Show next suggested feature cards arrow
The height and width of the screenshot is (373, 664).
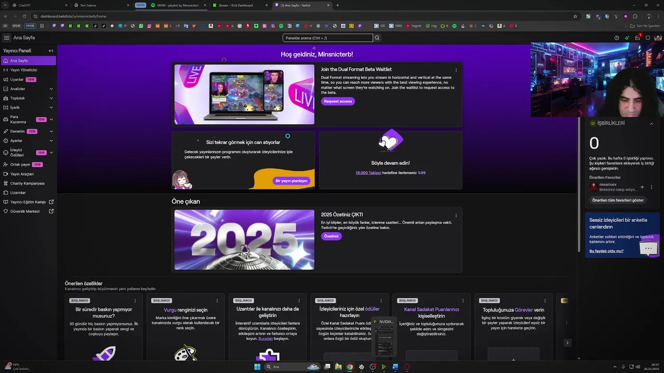567,342
